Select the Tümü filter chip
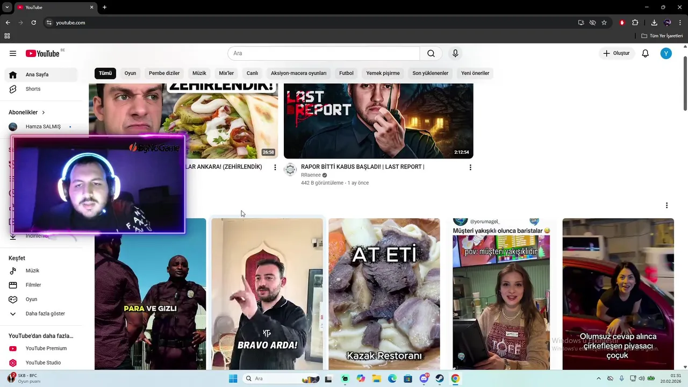Image resolution: width=688 pixels, height=387 pixels. coord(105,73)
